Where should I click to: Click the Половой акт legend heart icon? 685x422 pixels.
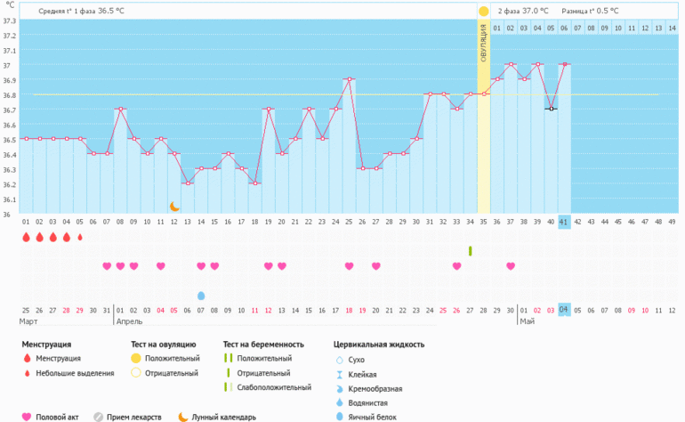pos(26,417)
